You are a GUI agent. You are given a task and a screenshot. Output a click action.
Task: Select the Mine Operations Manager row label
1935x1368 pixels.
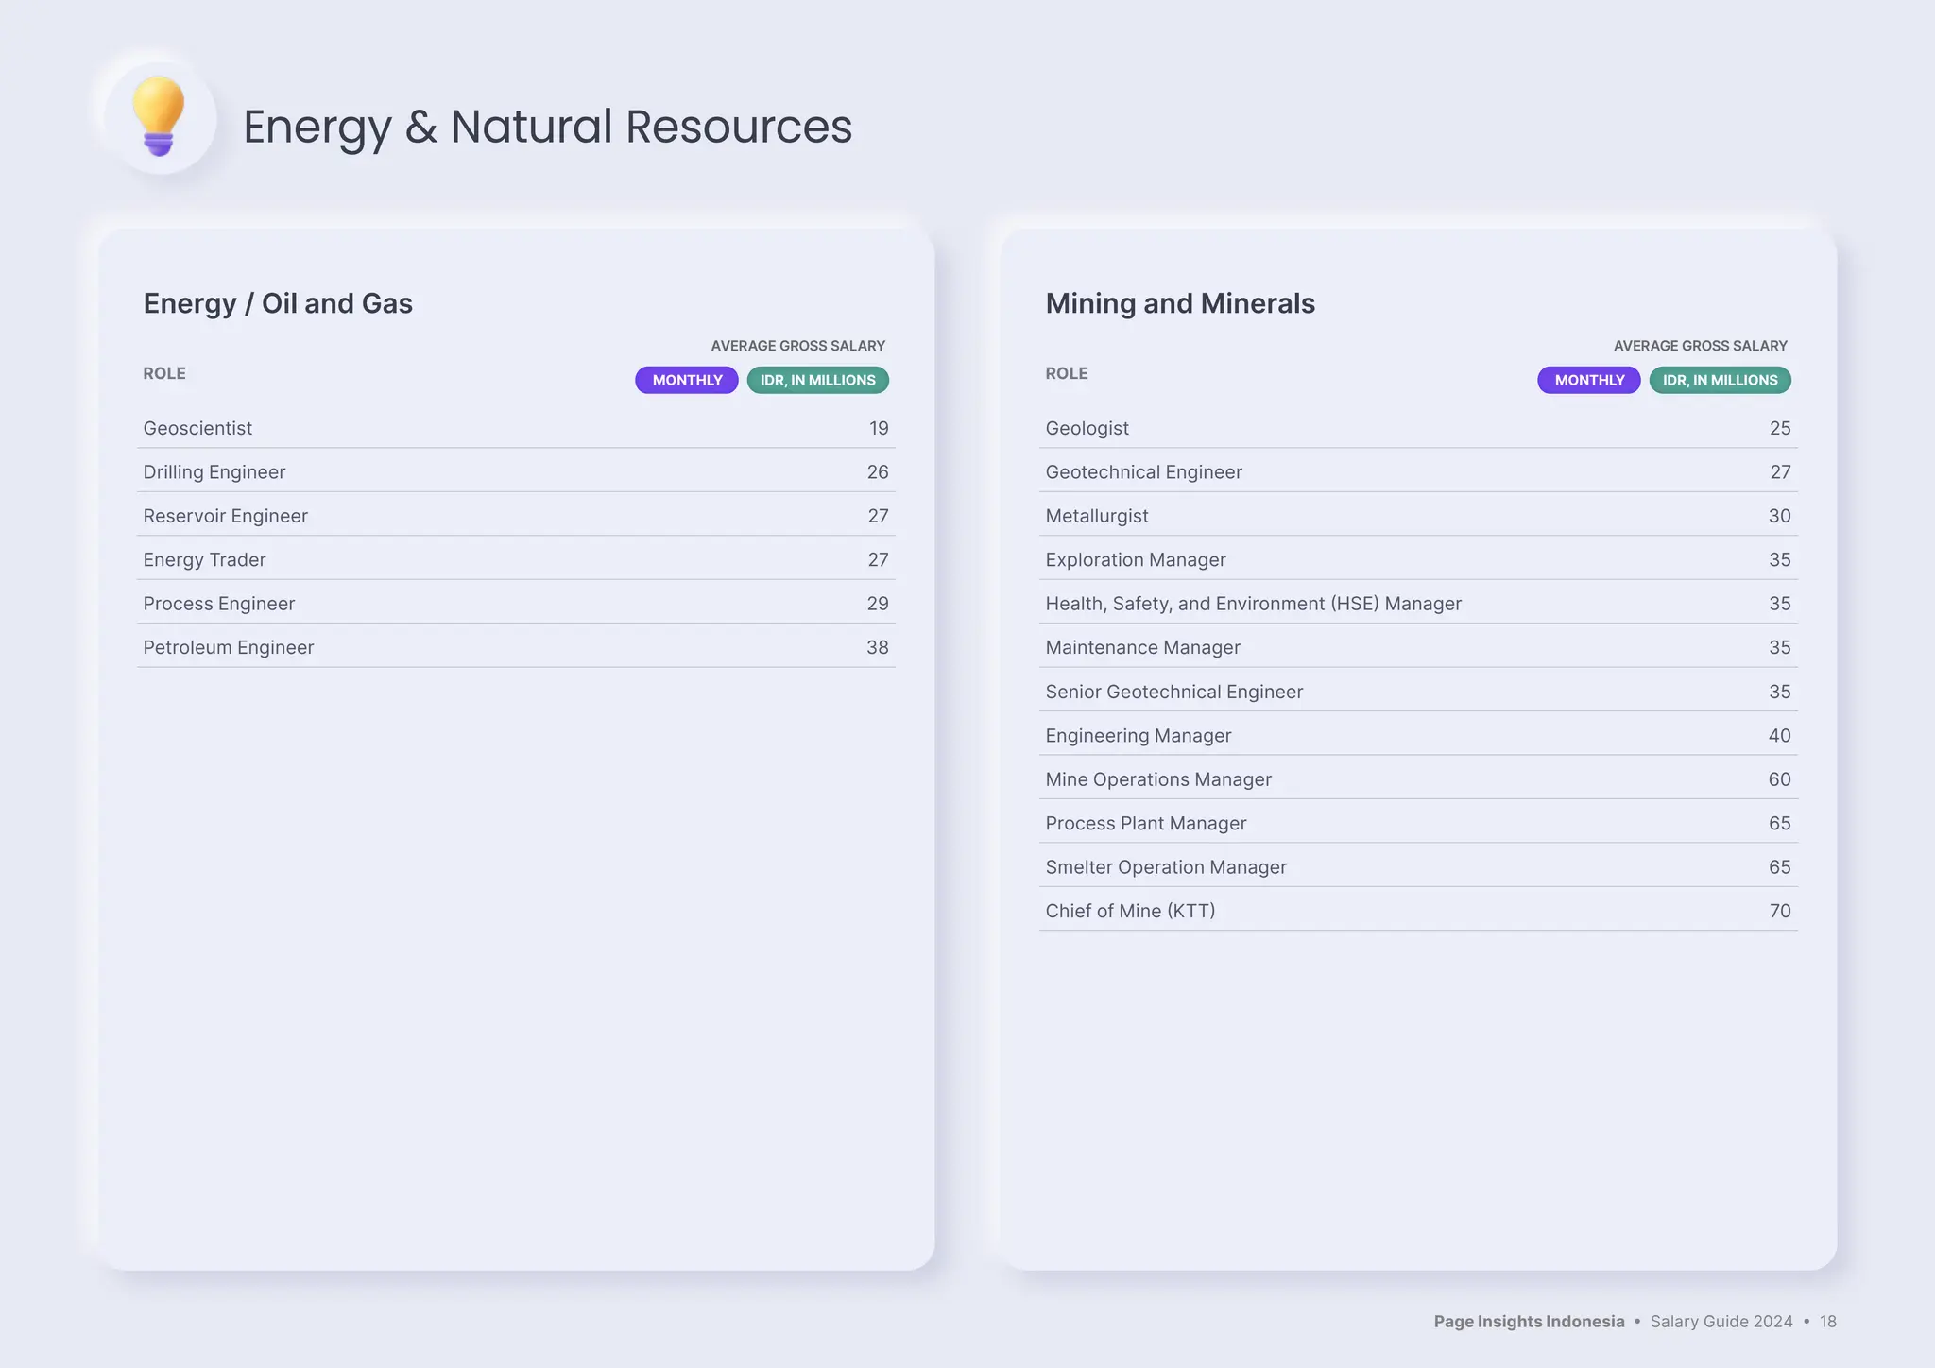pyautogui.click(x=1158, y=779)
